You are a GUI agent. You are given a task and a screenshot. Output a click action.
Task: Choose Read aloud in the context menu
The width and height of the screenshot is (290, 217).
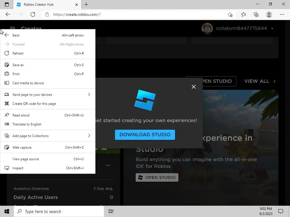pos(48,115)
